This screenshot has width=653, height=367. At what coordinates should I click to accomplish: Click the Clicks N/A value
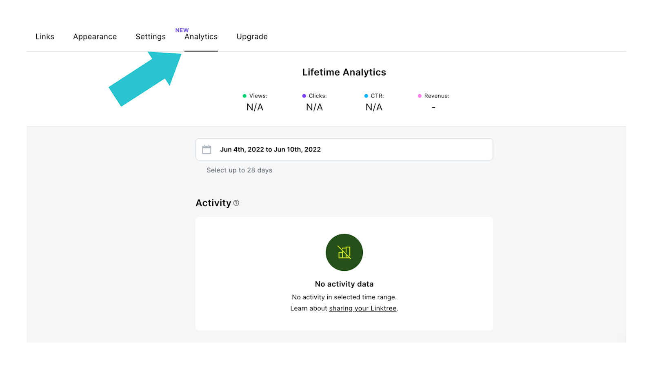314,107
